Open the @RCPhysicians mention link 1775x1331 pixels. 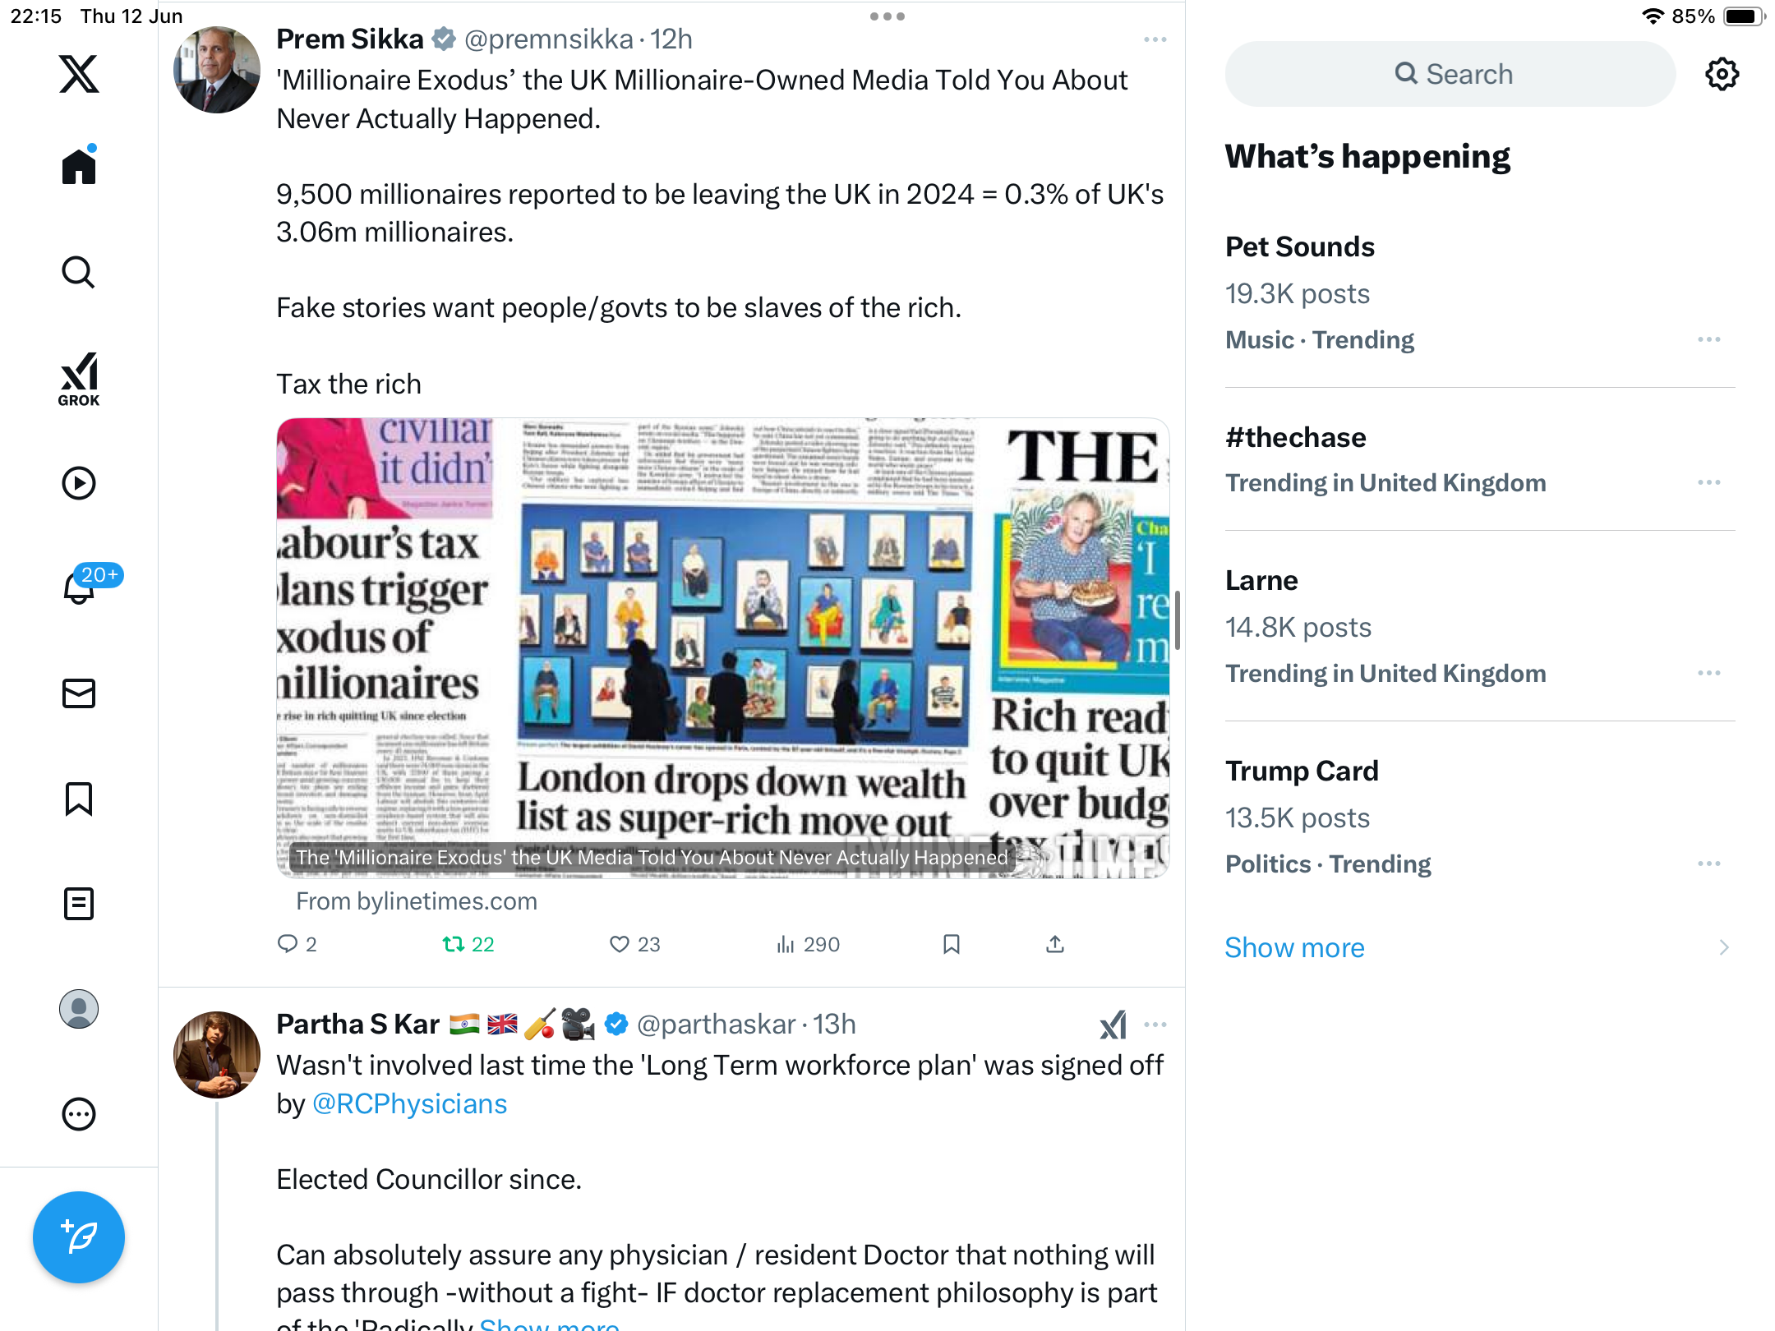pos(409,1103)
